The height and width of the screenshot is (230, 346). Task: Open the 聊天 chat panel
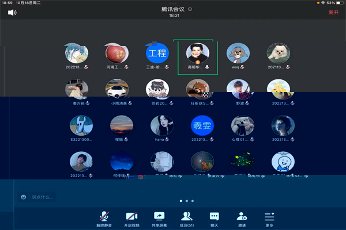pos(215,219)
